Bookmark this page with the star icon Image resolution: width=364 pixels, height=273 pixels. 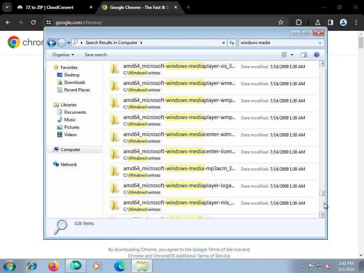(x=281, y=22)
